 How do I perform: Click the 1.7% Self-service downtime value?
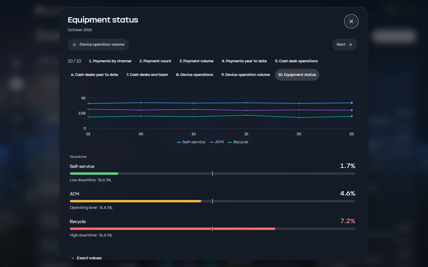click(x=348, y=166)
